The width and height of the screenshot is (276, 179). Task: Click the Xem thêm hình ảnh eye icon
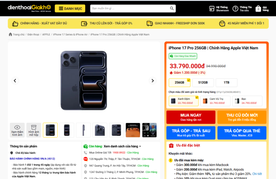(17, 128)
